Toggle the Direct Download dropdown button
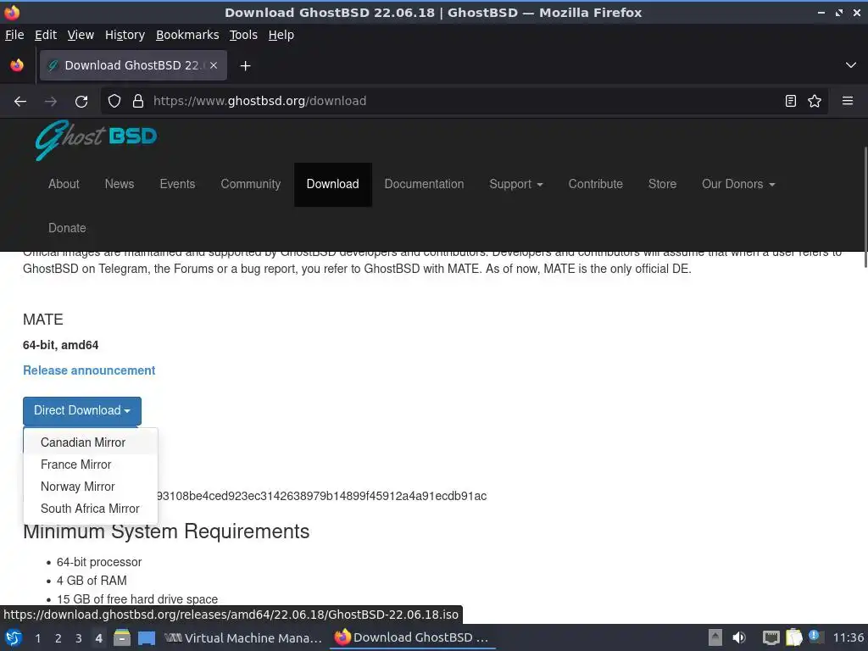 (82, 411)
